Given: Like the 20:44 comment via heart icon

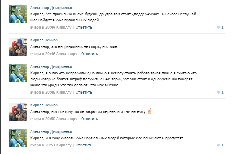Looking at the screenshot, I should point(218,27).
